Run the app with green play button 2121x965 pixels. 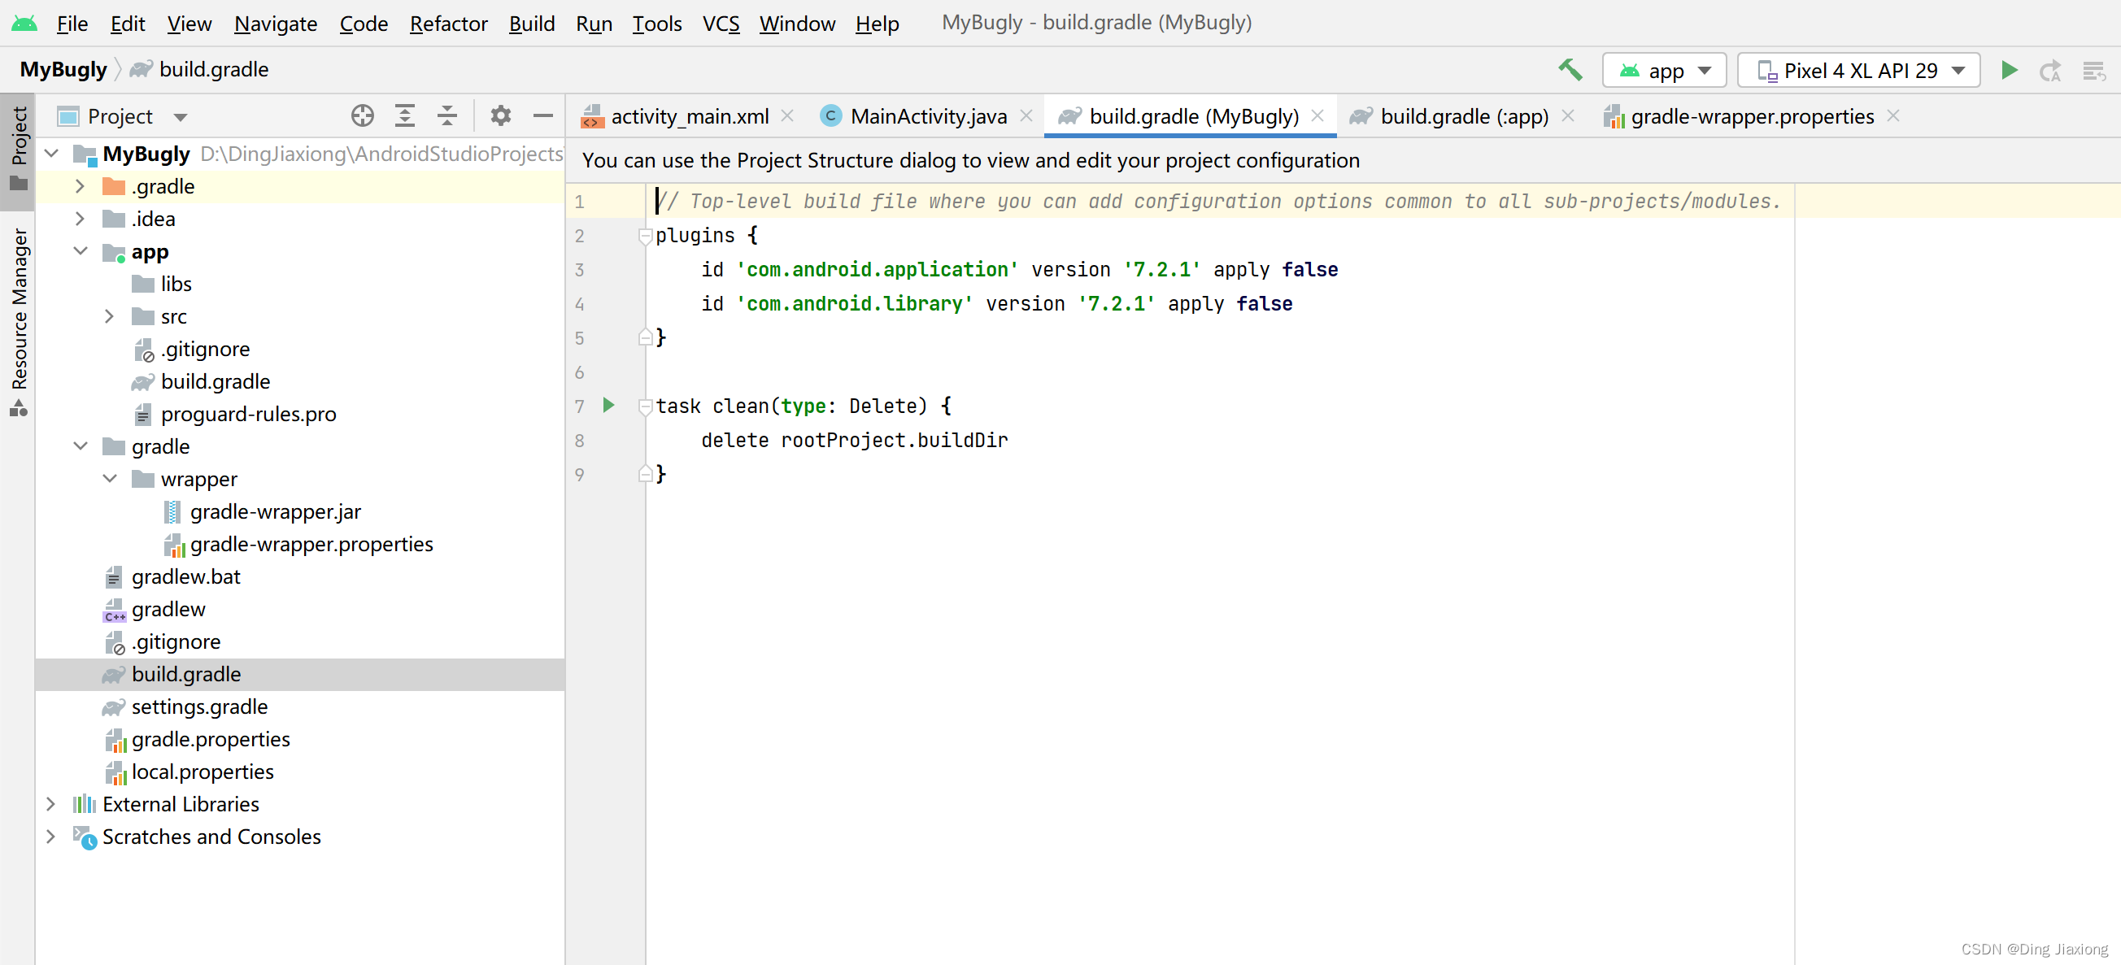[2009, 70]
